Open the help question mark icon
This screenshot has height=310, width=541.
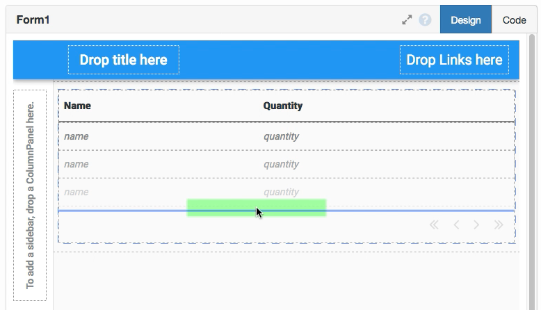click(425, 20)
